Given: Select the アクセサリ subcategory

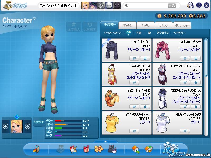Looking at the screenshot, I should [x=162, y=33].
